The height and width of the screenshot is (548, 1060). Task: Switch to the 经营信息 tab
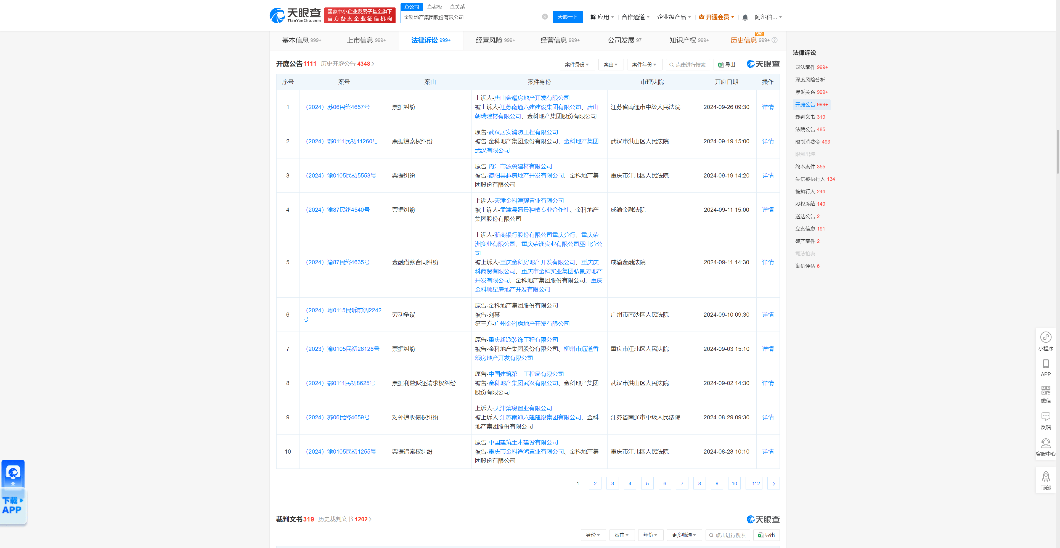(x=560, y=40)
